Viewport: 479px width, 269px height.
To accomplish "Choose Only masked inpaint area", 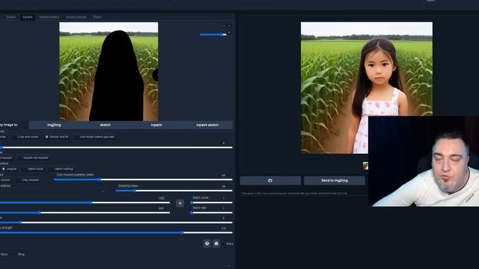I will click(x=28, y=180).
